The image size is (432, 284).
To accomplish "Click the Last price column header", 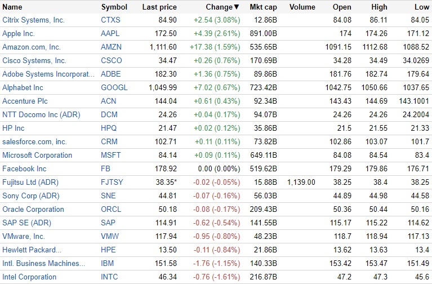I will pos(159,7).
